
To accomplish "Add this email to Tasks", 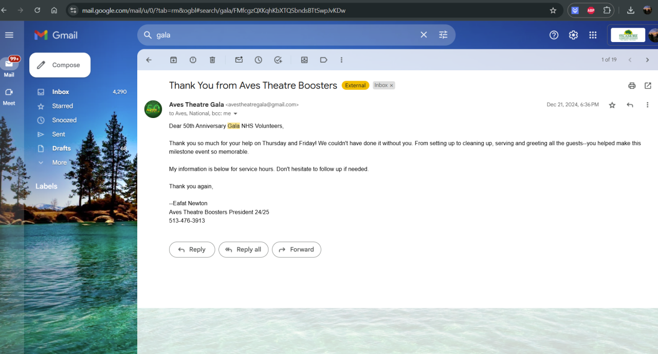I will pos(278,60).
